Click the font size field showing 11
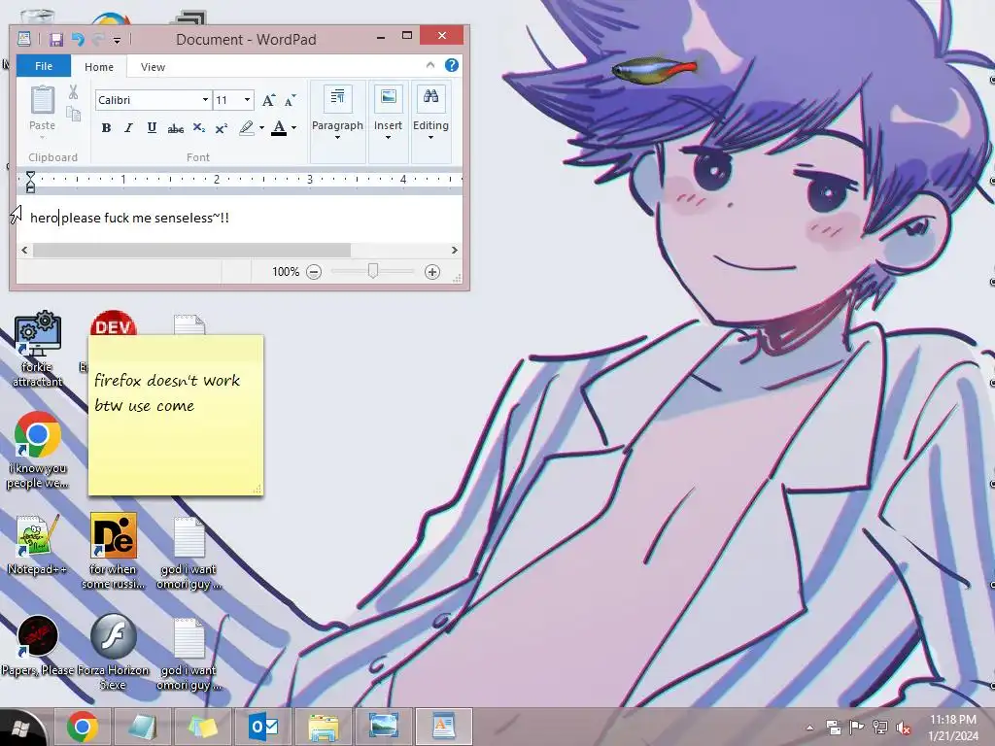Screen dimensions: 995x746 [227, 100]
